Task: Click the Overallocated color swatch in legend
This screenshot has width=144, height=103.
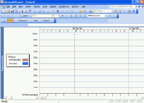Action: coord(25,60)
